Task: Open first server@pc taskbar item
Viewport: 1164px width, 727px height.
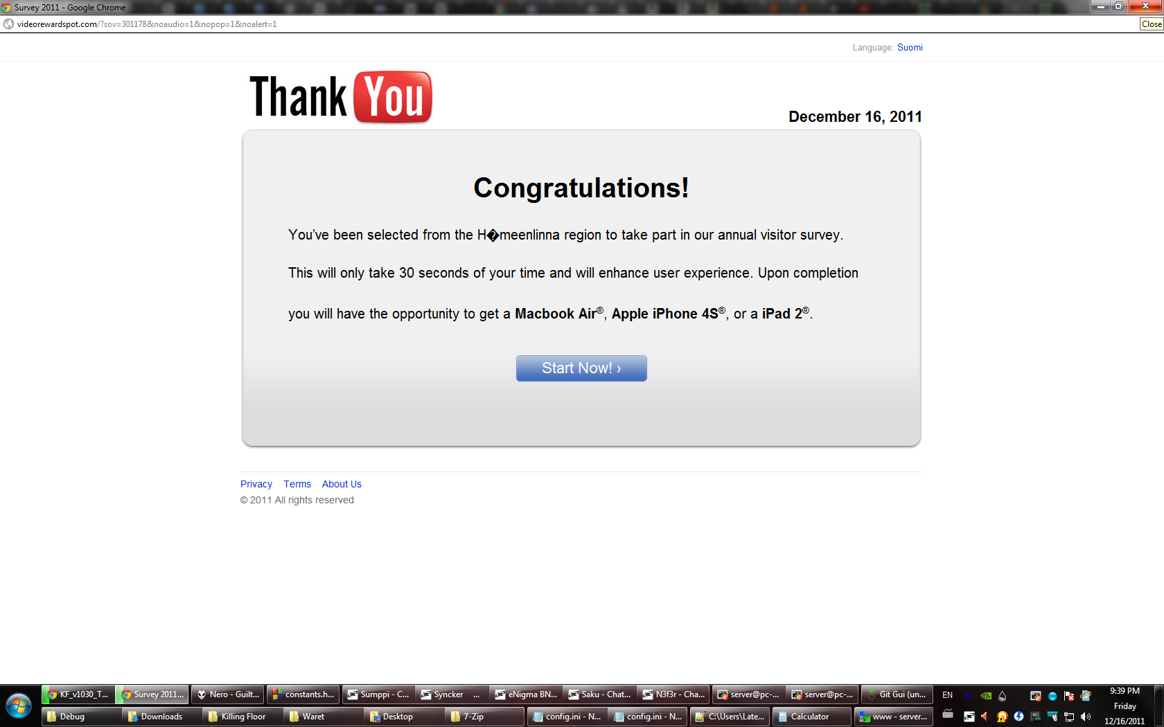Action: (748, 694)
